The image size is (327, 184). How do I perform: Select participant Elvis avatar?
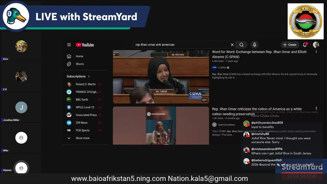(21, 46)
